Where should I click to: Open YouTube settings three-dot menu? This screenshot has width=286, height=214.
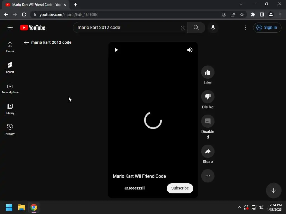pos(245,28)
